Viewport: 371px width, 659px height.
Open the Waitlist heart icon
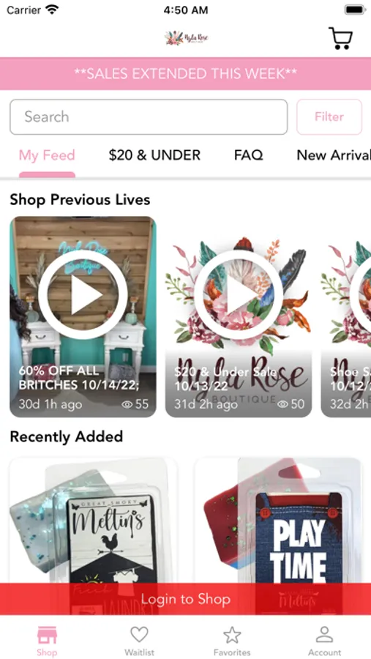(140, 635)
